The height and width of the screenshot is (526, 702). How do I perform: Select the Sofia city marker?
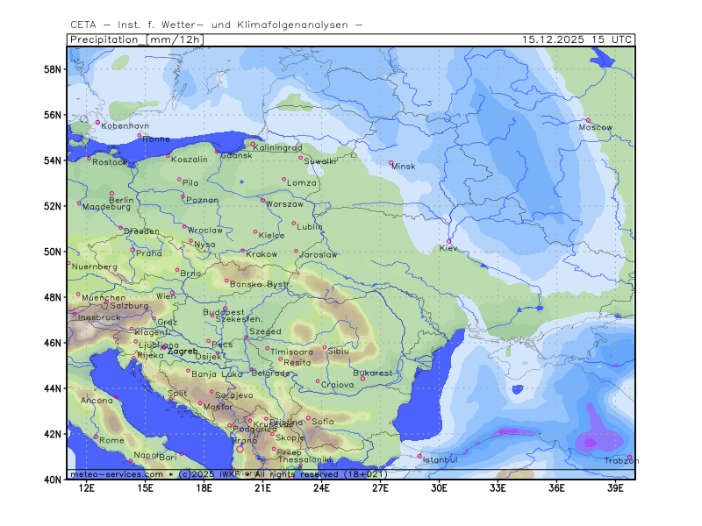click(x=308, y=417)
